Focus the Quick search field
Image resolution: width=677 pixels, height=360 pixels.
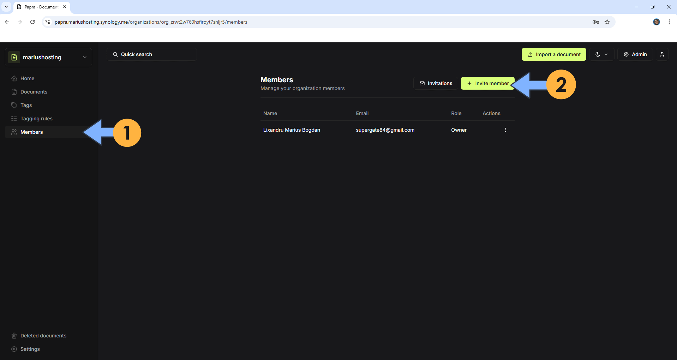[152, 54]
